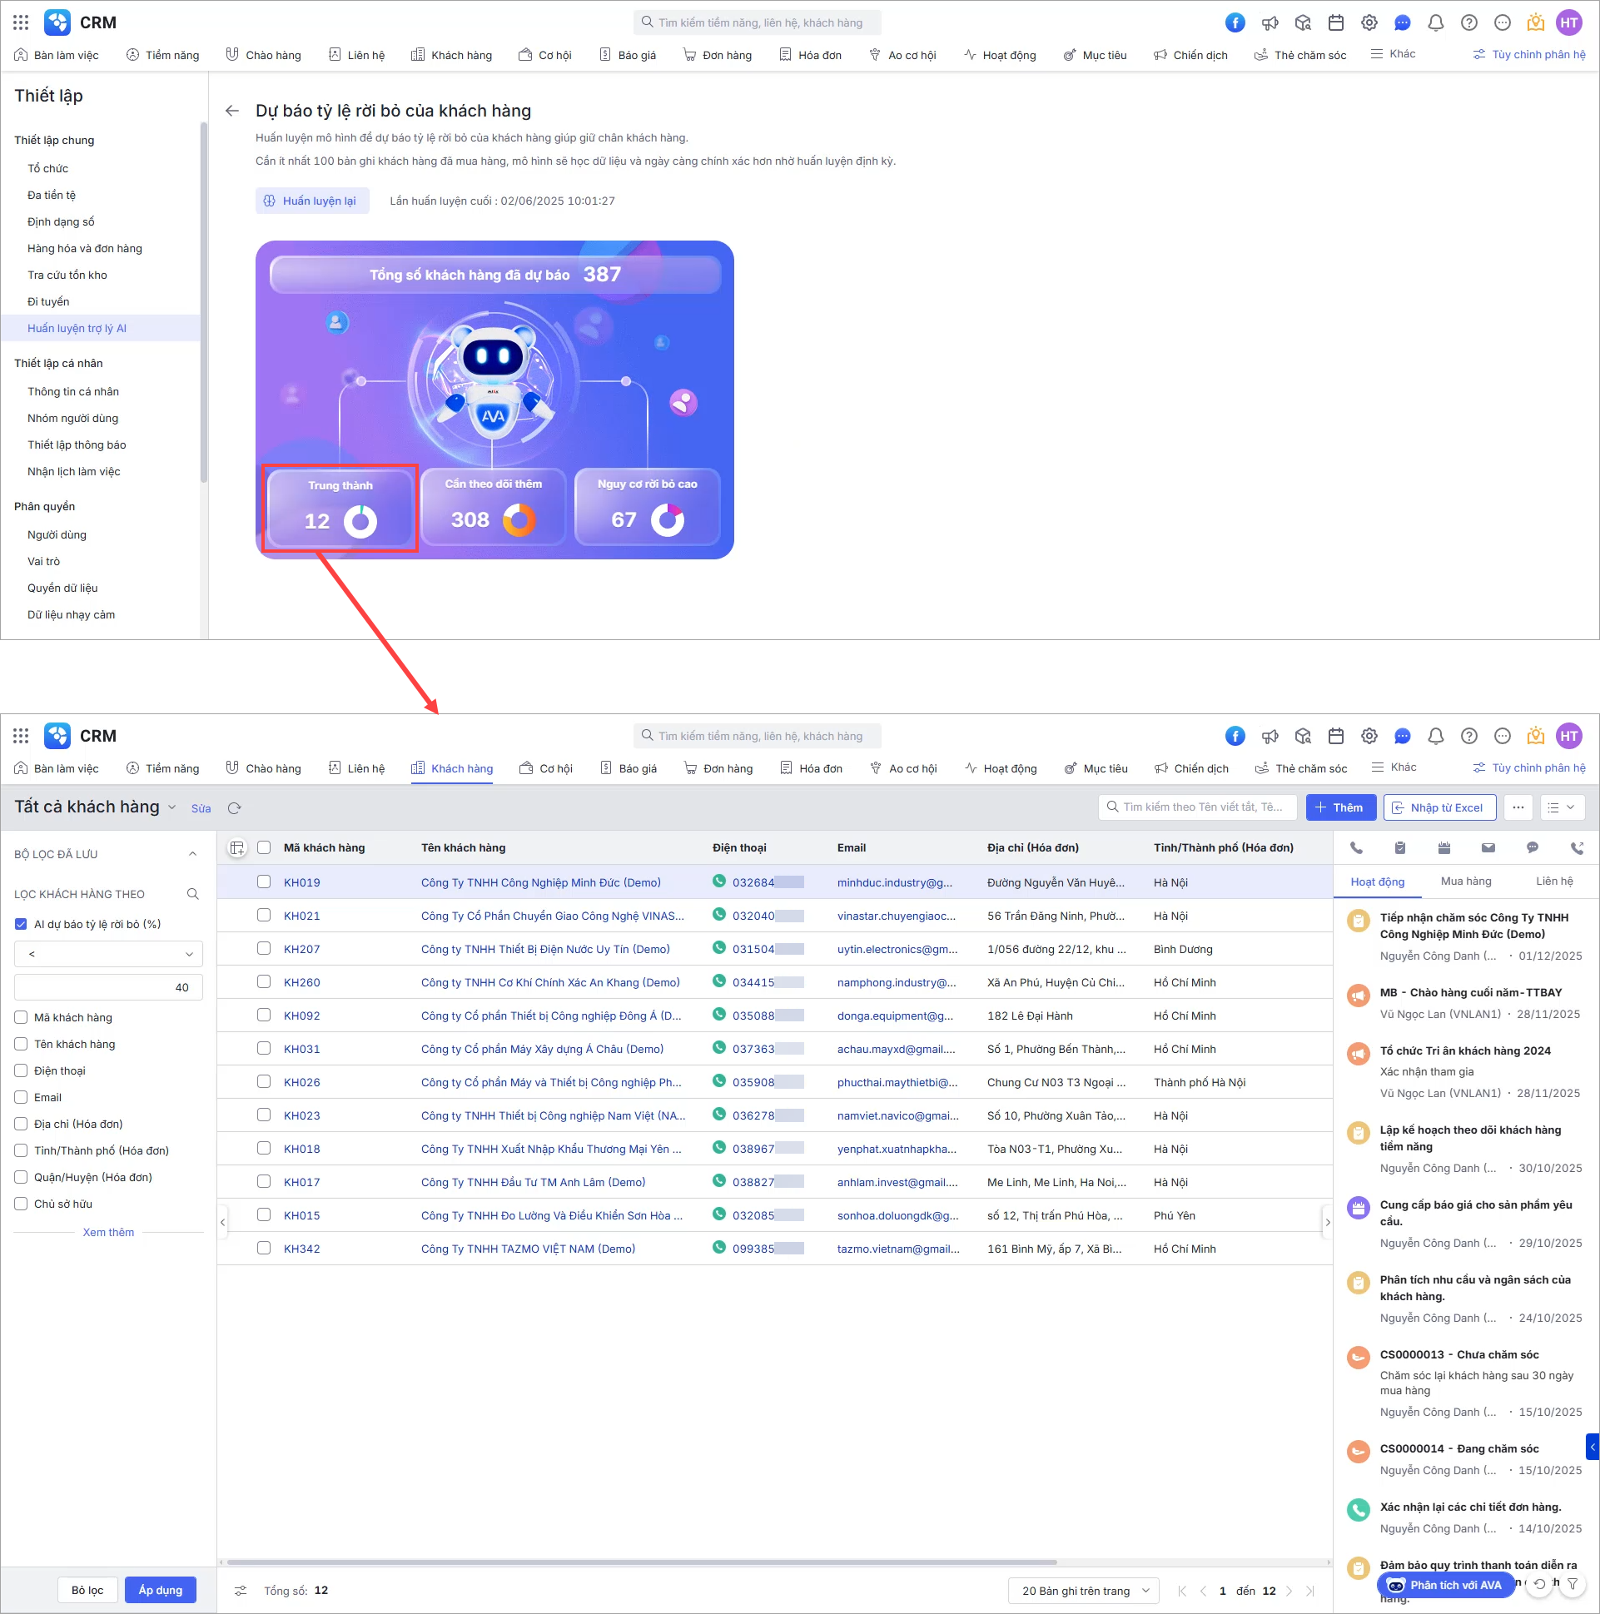Click the Áp dụng button
Image resolution: width=1600 pixels, height=1614 pixels.
pyautogui.click(x=161, y=1591)
